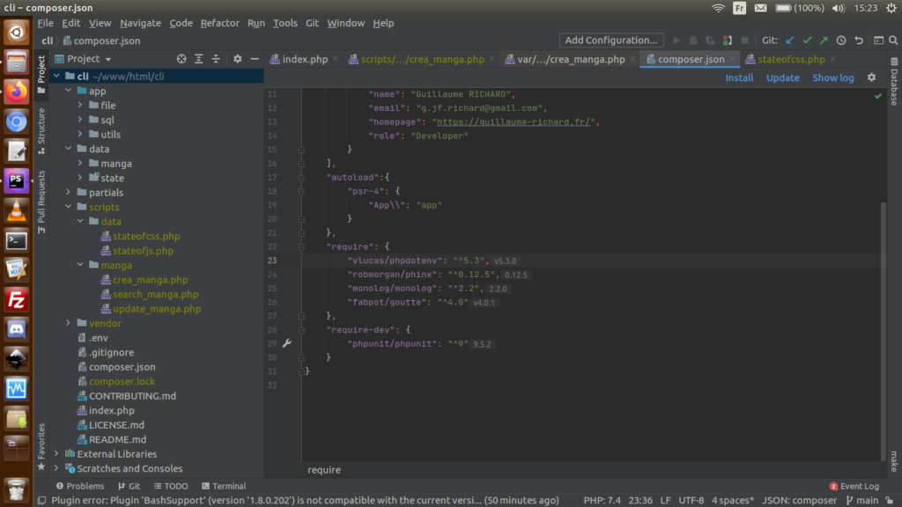Open Project panel settings gear

click(238, 59)
